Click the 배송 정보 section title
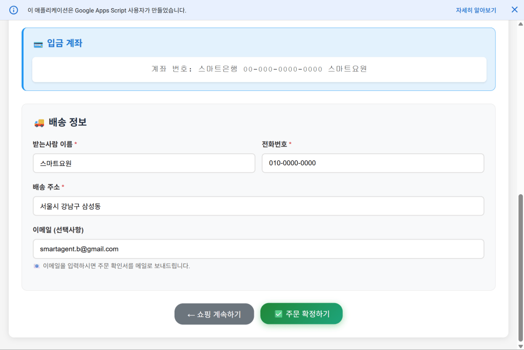The width and height of the screenshot is (524, 350). click(x=68, y=123)
